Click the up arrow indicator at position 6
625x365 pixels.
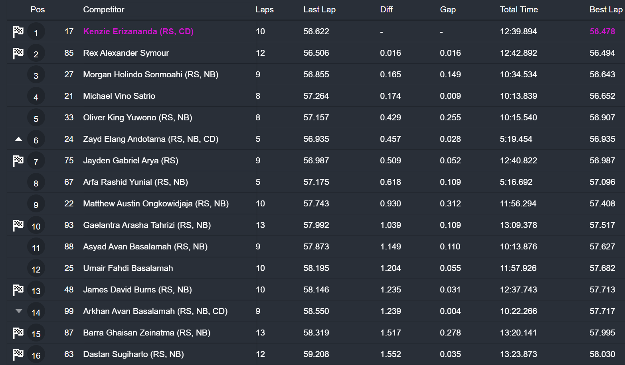click(18, 139)
